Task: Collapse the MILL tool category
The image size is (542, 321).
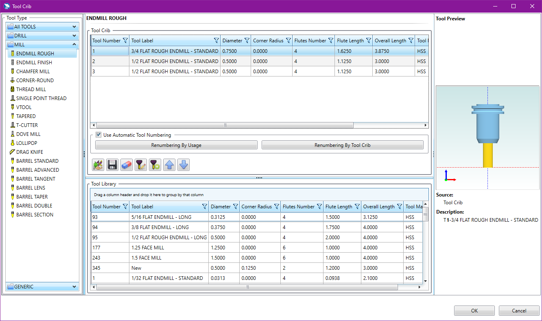Action: coord(42,45)
